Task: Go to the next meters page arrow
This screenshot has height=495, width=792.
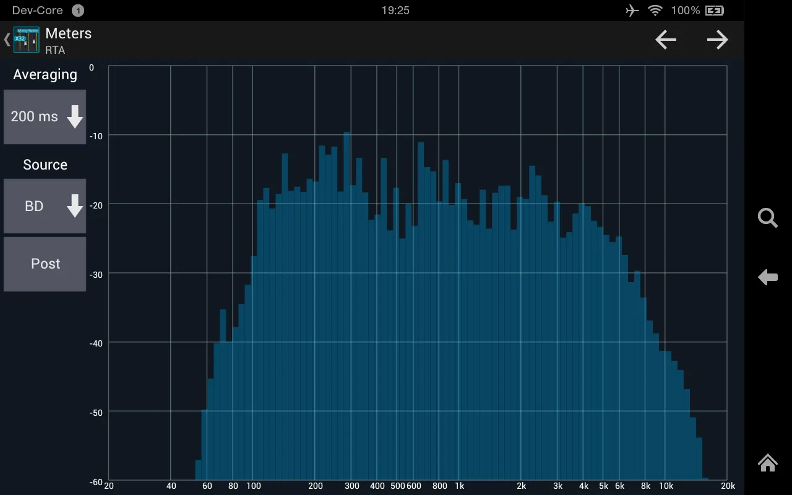Action: [x=718, y=40]
